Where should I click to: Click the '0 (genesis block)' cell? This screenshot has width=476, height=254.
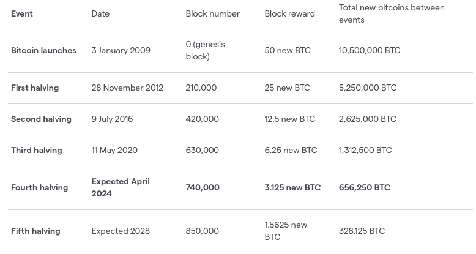point(205,50)
